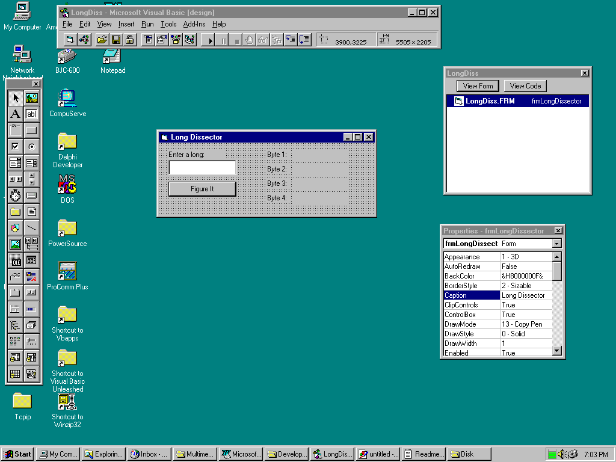Select the Line control tool
The width and height of the screenshot is (616, 462).
point(31,228)
